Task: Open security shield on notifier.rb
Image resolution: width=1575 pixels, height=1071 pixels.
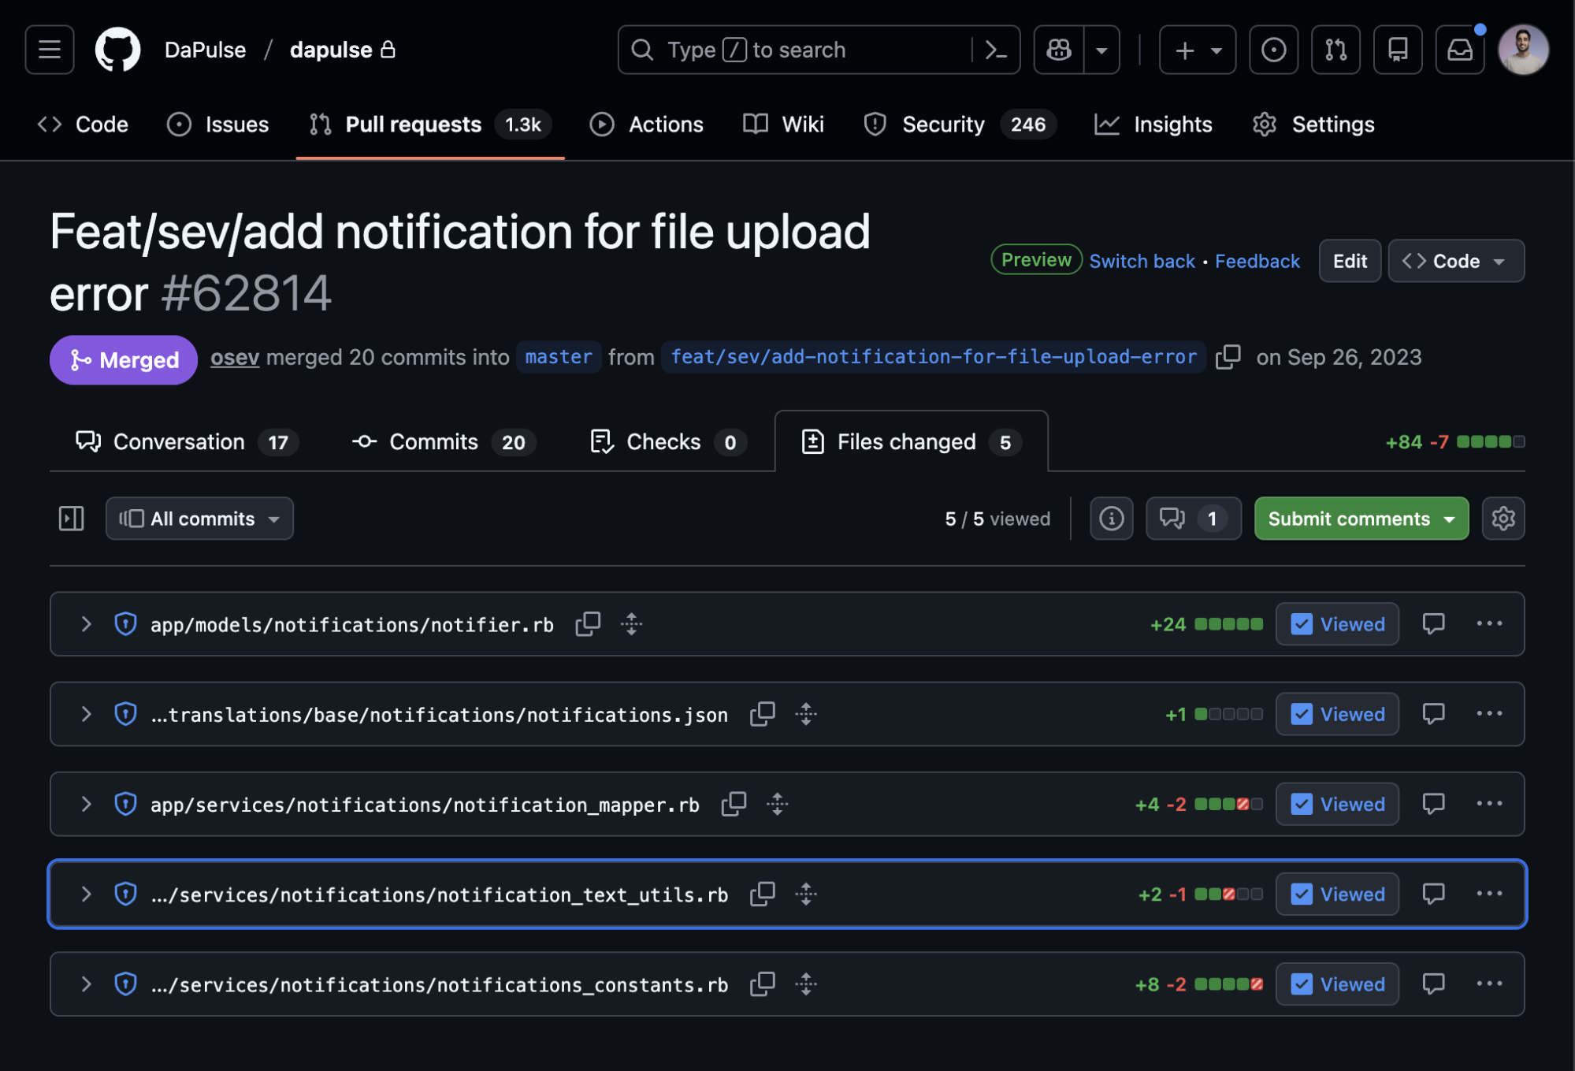Action: [x=125, y=624]
